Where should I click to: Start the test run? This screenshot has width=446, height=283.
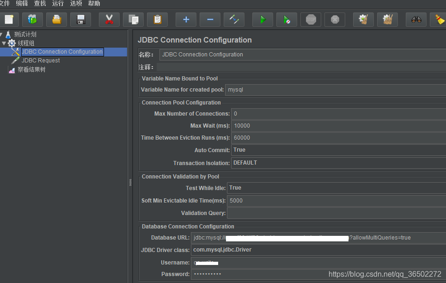(x=263, y=19)
